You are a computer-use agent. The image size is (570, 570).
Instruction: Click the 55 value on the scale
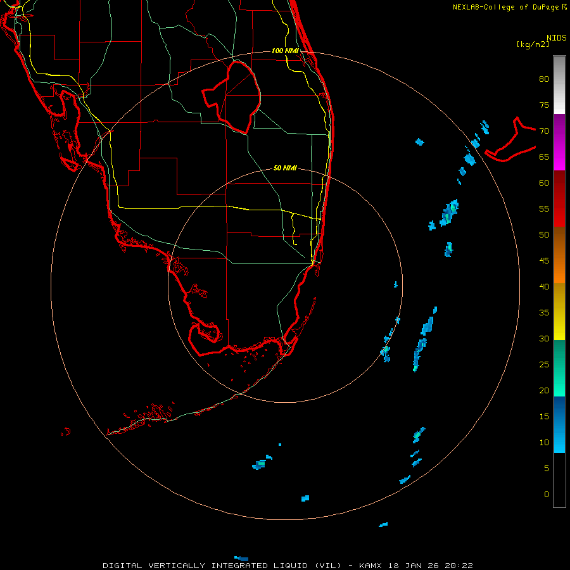click(544, 209)
